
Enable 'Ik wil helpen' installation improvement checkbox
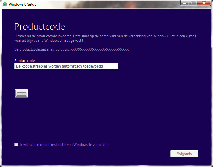pyautogui.click(x=16, y=145)
